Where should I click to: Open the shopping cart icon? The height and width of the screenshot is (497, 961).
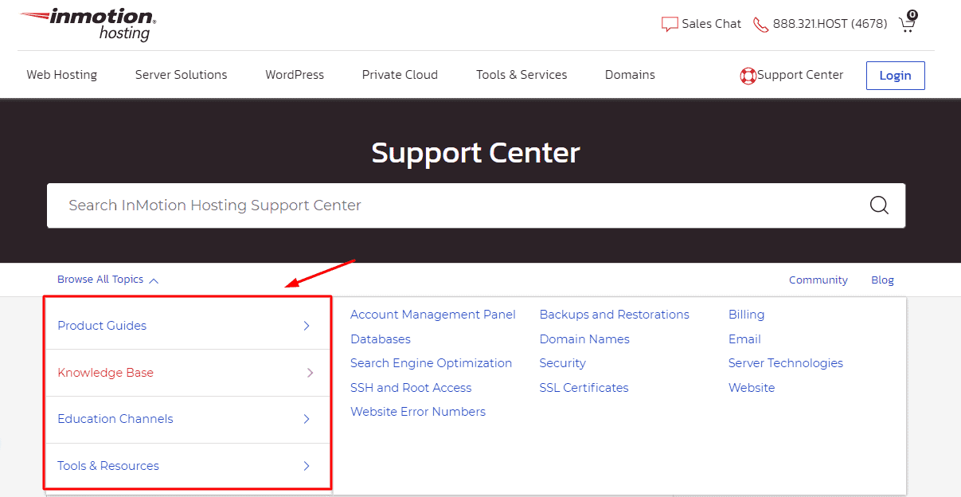907,23
